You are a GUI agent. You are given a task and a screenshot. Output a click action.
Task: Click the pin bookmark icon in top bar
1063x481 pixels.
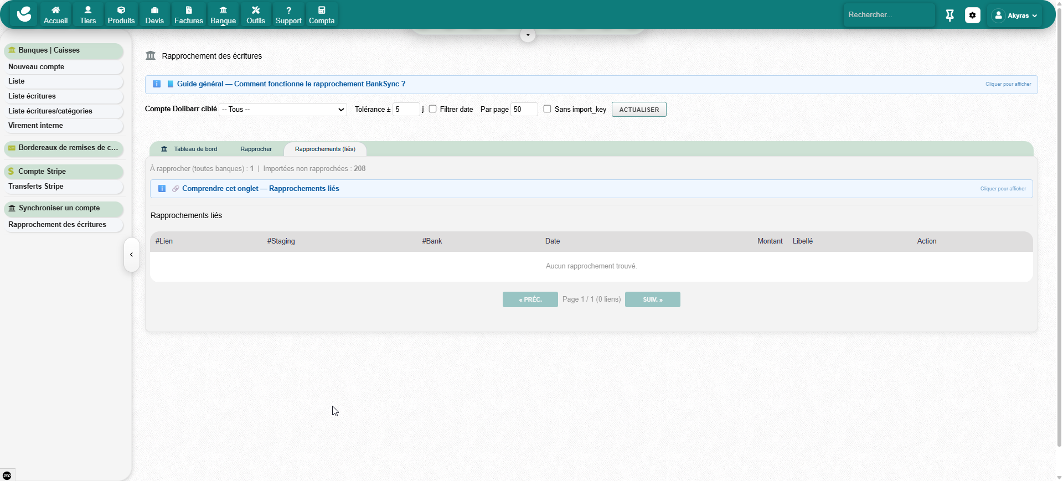(x=950, y=15)
